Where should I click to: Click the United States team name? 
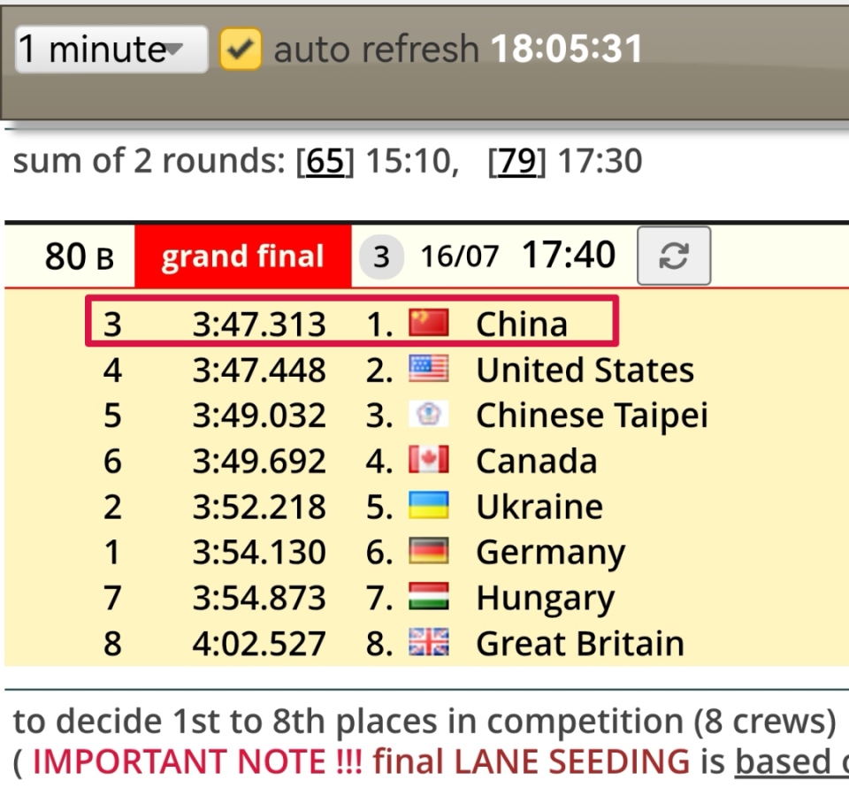click(585, 370)
